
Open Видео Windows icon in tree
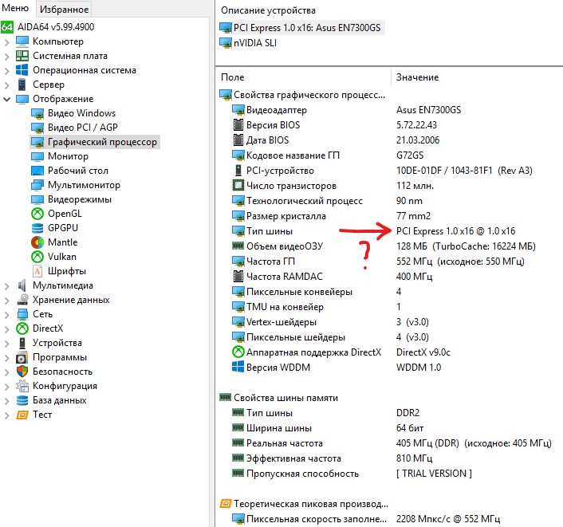[37, 113]
